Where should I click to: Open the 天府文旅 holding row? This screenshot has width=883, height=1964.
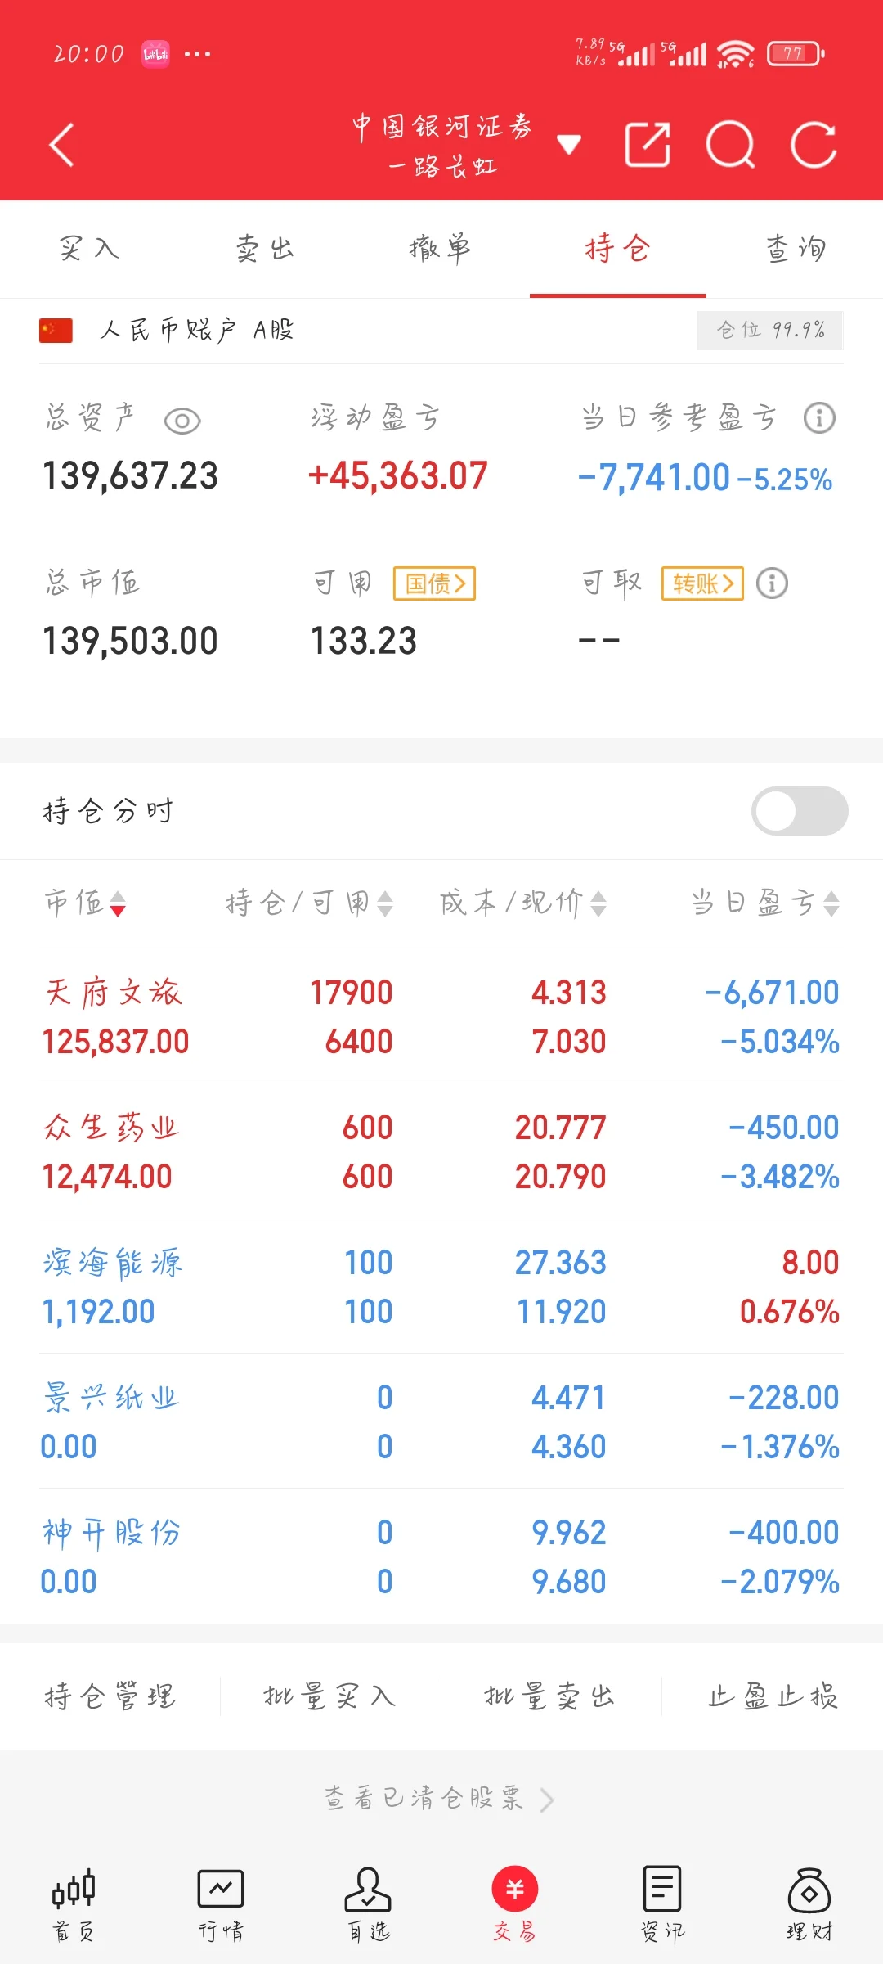point(441,1016)
